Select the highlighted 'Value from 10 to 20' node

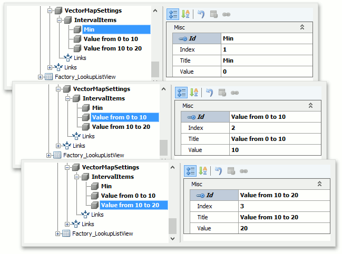click(x=133, y=205)
